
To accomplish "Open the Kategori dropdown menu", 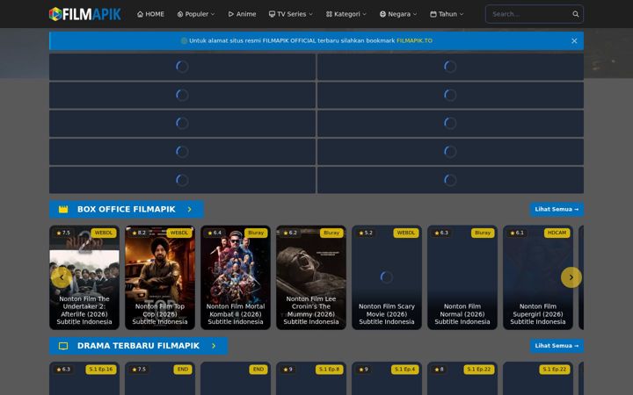I will point(346,14).
